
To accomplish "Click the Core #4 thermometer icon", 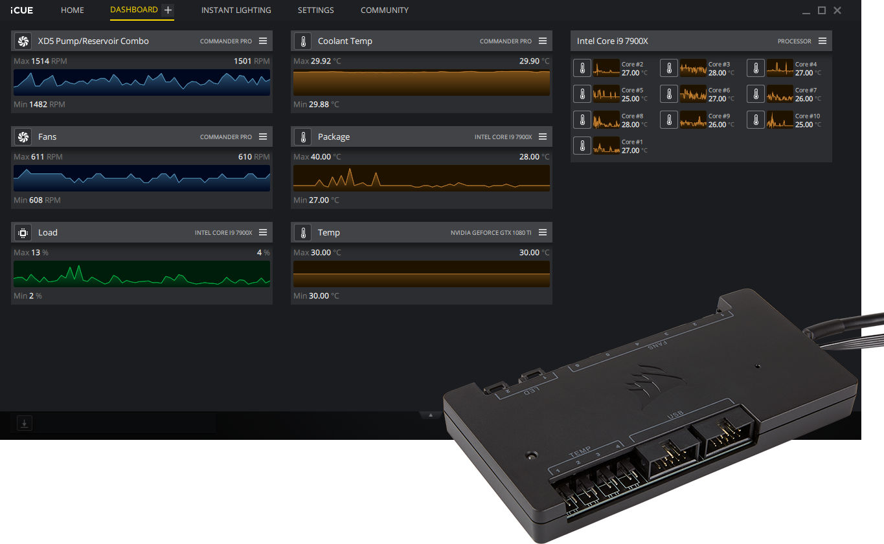I will 756,68.
